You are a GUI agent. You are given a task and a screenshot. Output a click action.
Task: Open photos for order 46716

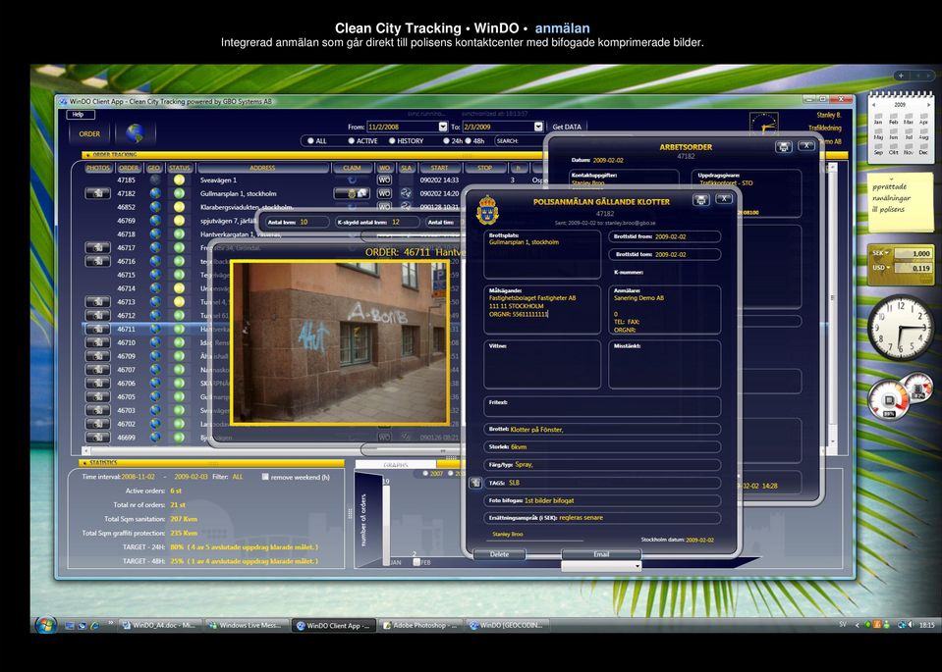tap(97, 261)
